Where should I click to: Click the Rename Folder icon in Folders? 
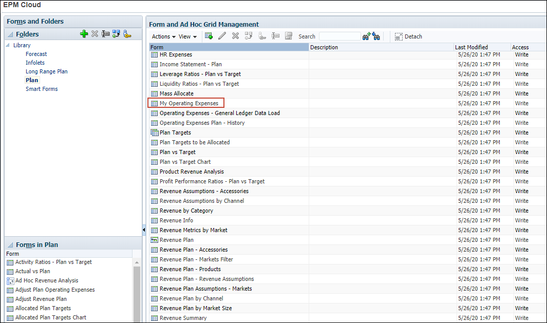click(105, 34)
